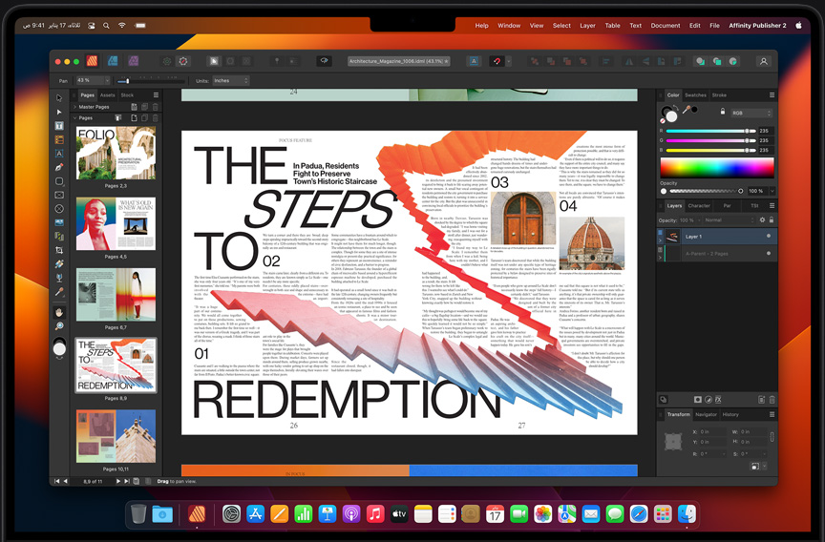The height and width of the screenshot is (542, 825).
Task: Open the Layer menu in menu bar
Action: [587, 26]
